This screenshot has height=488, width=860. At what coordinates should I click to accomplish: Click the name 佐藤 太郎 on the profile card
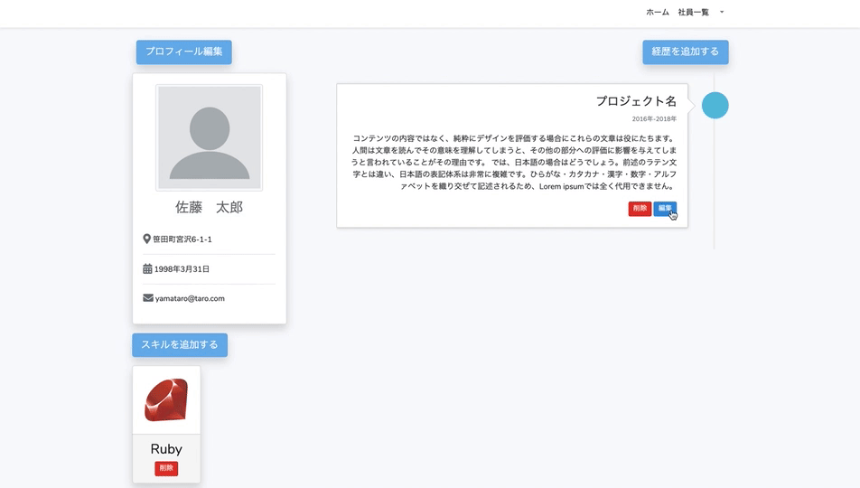210,208
